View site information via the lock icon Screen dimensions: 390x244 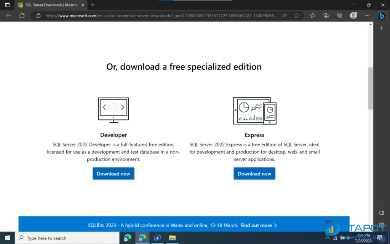(x=38, y=16)
